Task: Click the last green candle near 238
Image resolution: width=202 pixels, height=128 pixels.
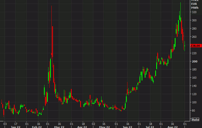Action: [185, 46]
